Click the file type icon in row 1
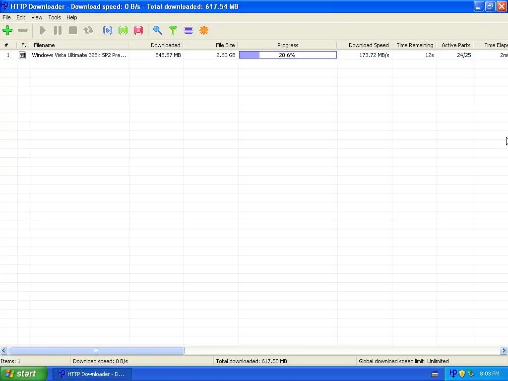The width and height of the screenshot is (508, 381). pos(22,55)
